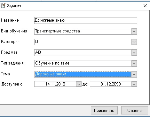Click the highlighted Дорожные знаки theme value
Image resolution: width=150 pixels, height=117 pixels.
[83, 74]
